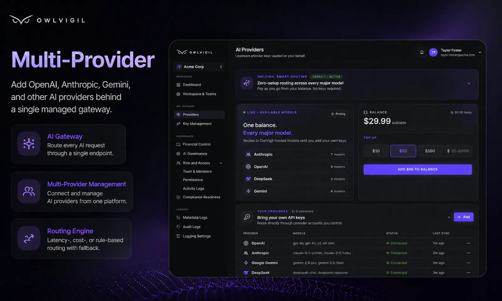Click the OwlVigil owl logo in the app sidebar
Screen dimensions: 502x301
(x=182, y=52)
